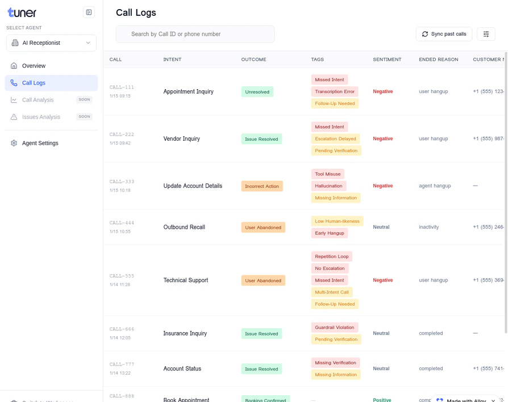
Task: Click Sync past calls button
Action: [x=444, y=34]
